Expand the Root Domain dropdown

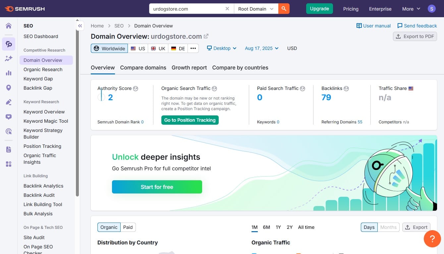tap(256, 9)
